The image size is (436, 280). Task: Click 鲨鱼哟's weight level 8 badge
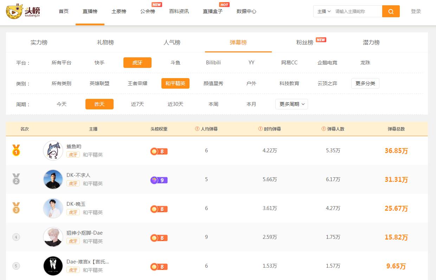coord(159,151)
